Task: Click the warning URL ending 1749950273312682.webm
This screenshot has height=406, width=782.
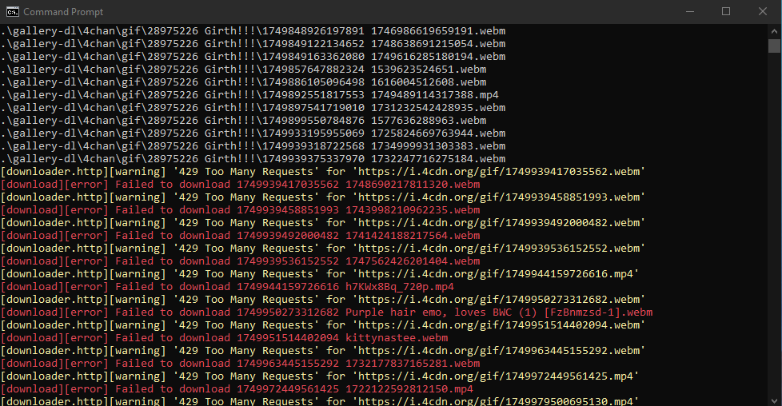Action: 499,300
